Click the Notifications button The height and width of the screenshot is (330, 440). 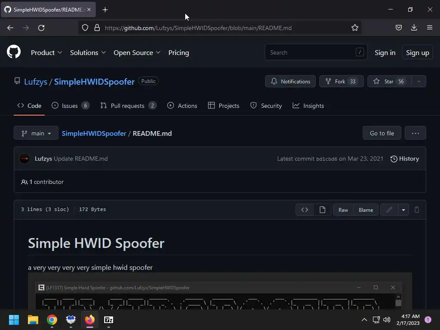tap(290, 81)
